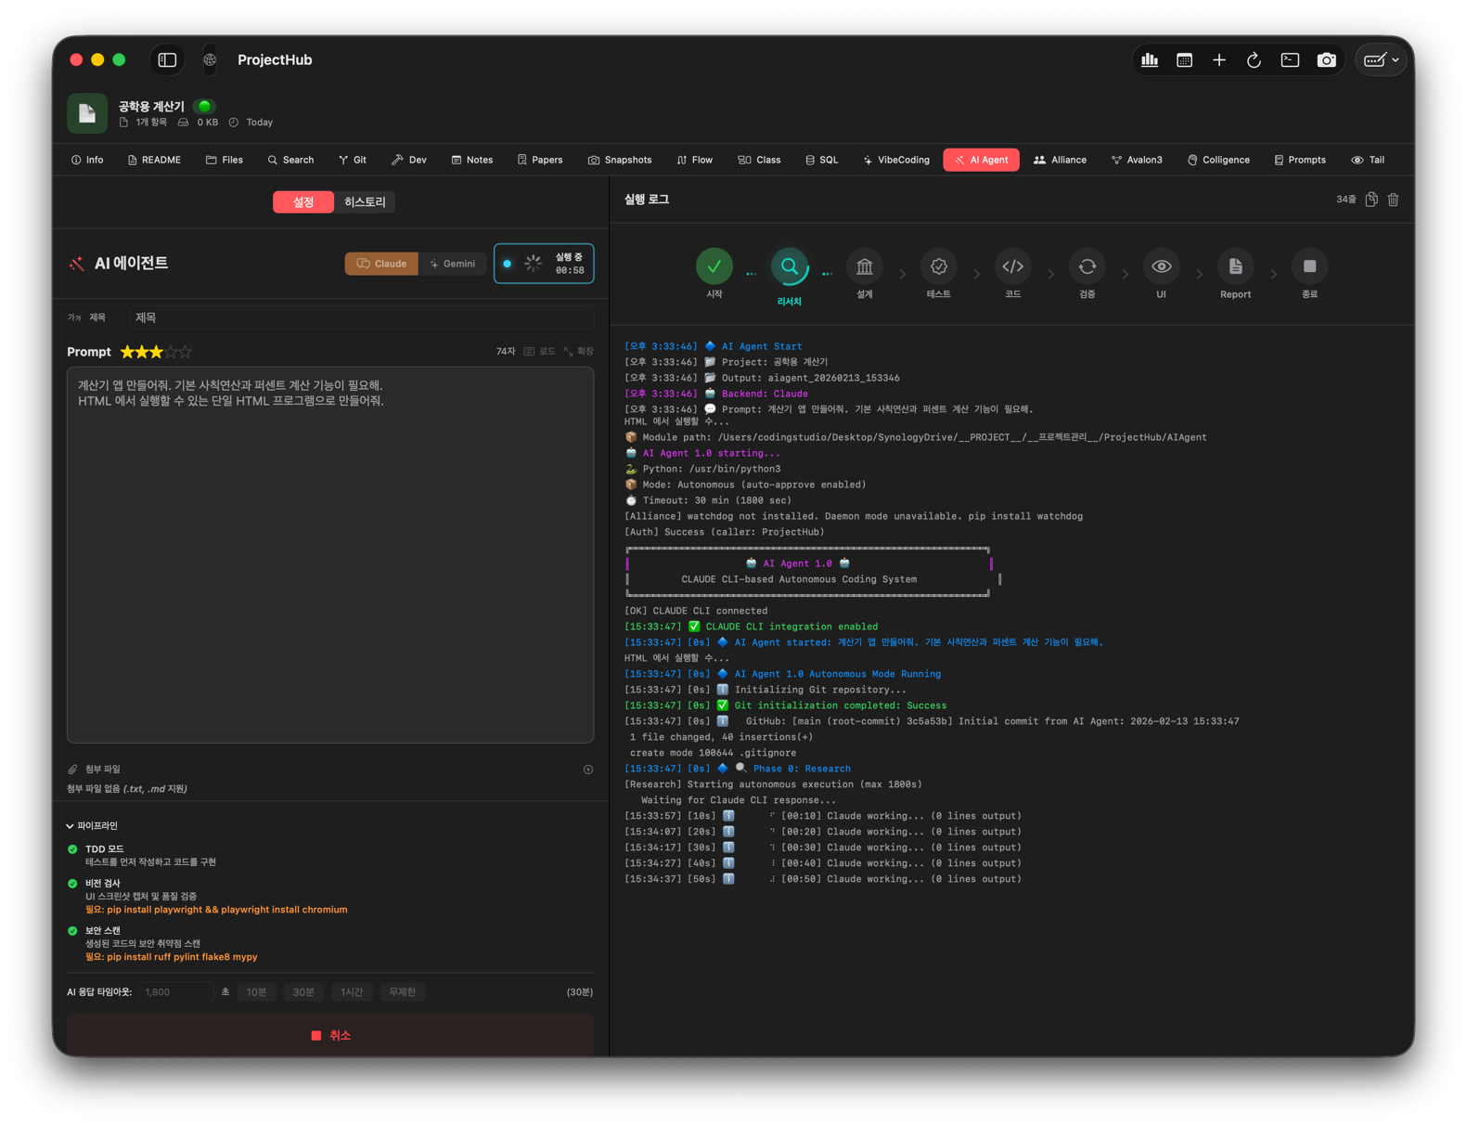
Task: Open the terminal icon in top toolbar
Action: coord(1290,60)
